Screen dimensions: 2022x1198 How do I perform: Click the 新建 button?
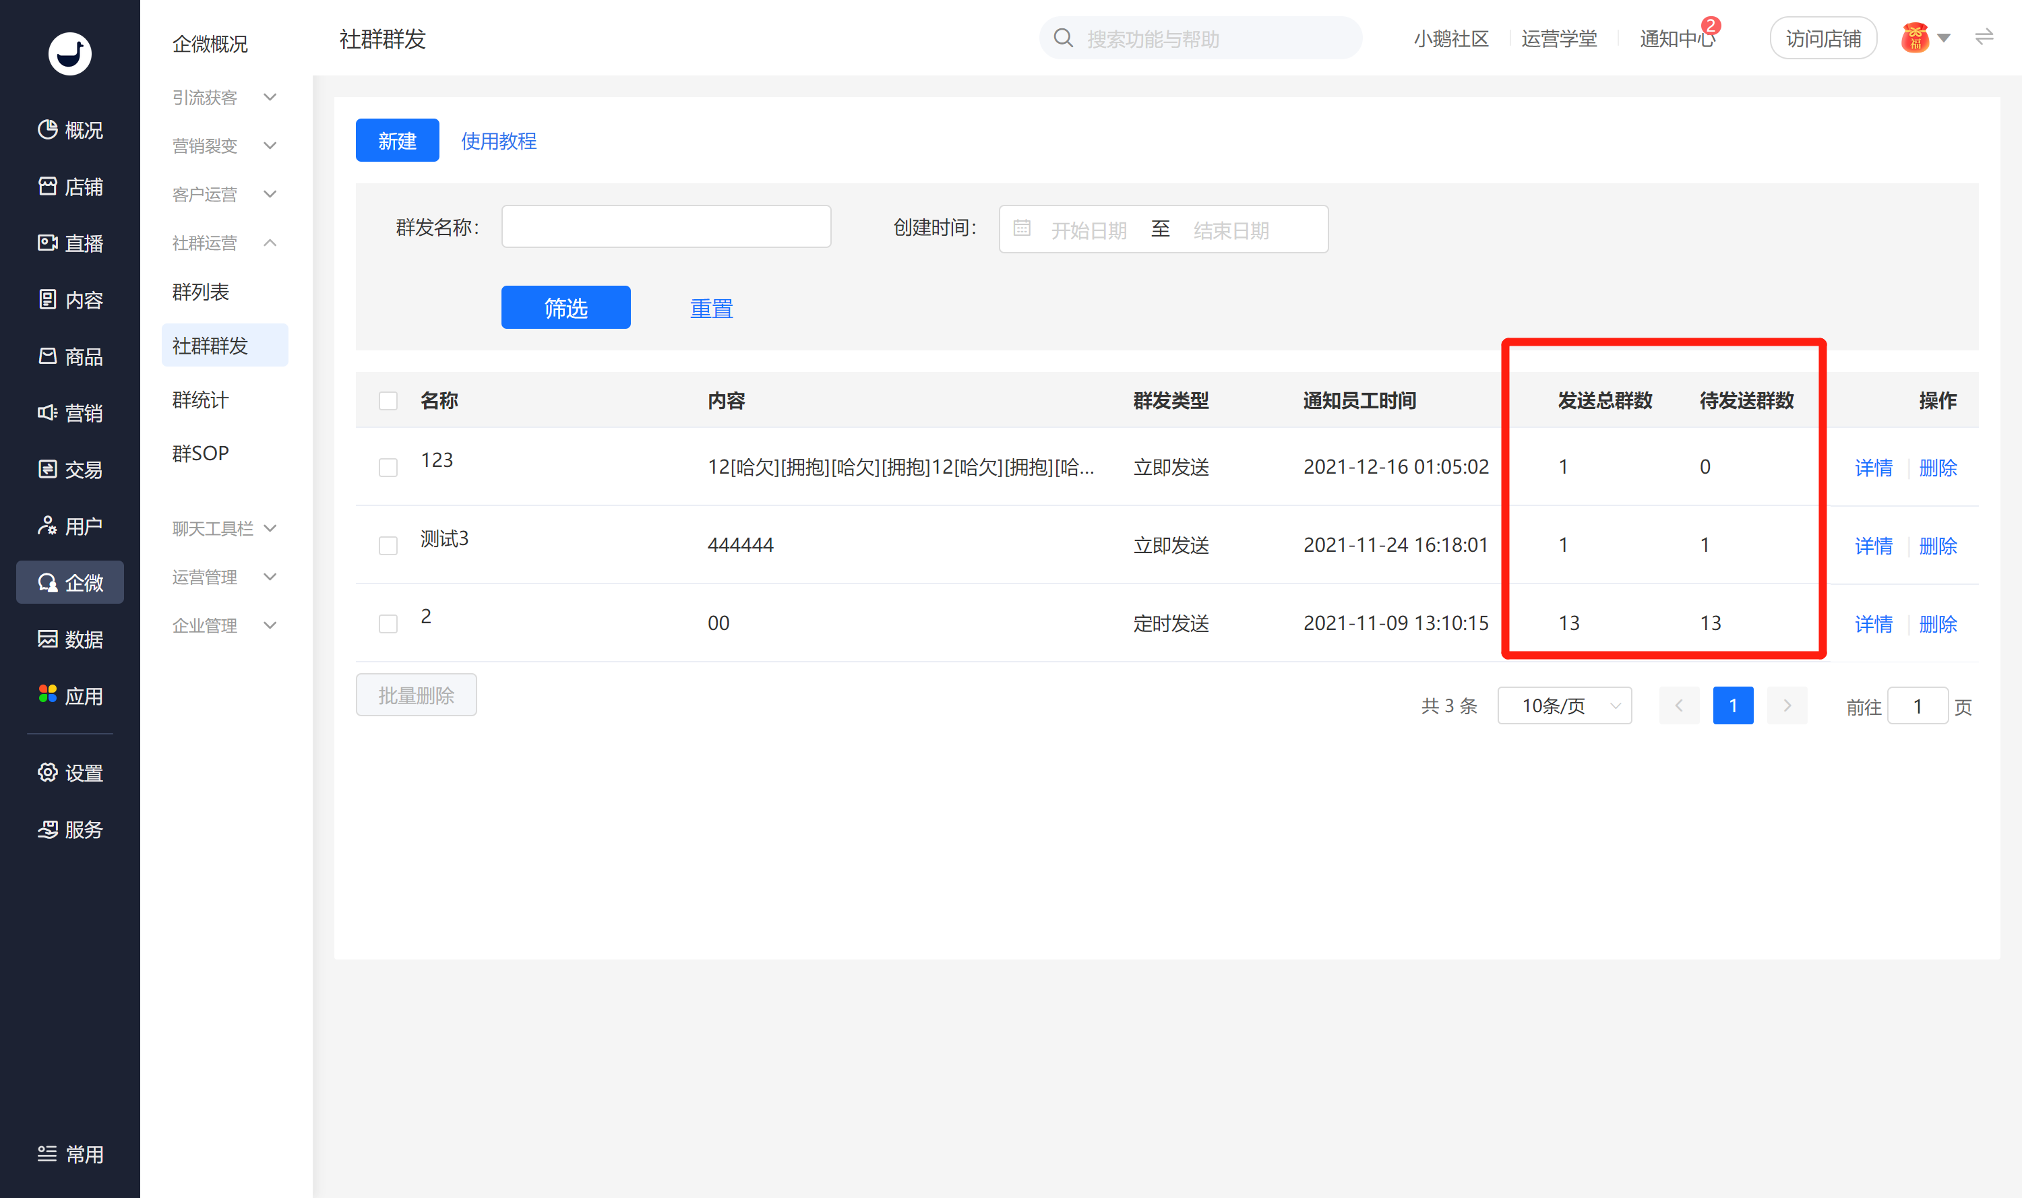(x=397, y=140)
